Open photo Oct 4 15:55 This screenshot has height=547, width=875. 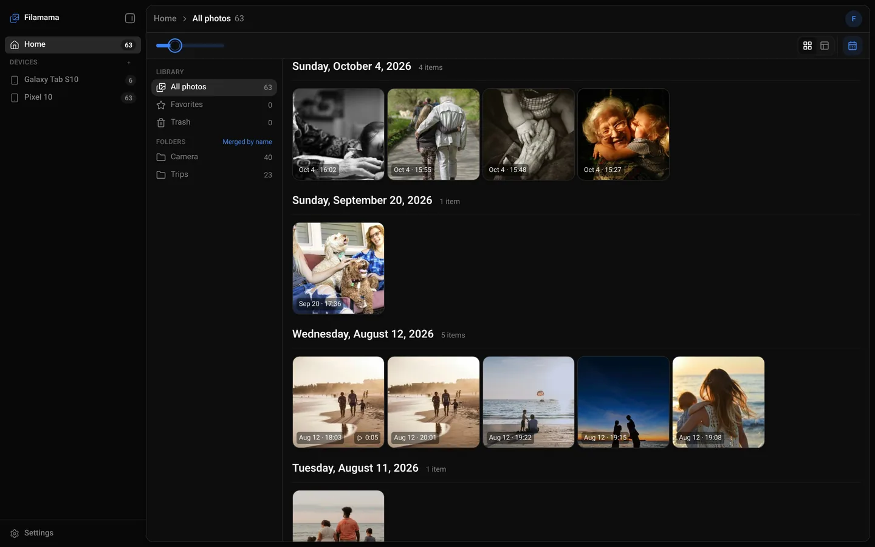click(x=433, y=134)
